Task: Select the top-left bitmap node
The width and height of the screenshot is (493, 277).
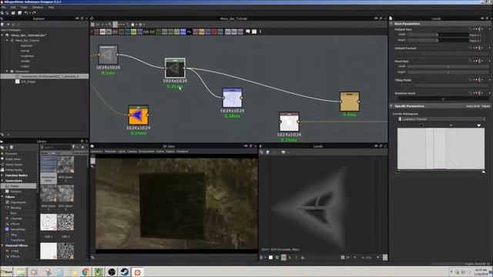Action: (x=108, y=55)
